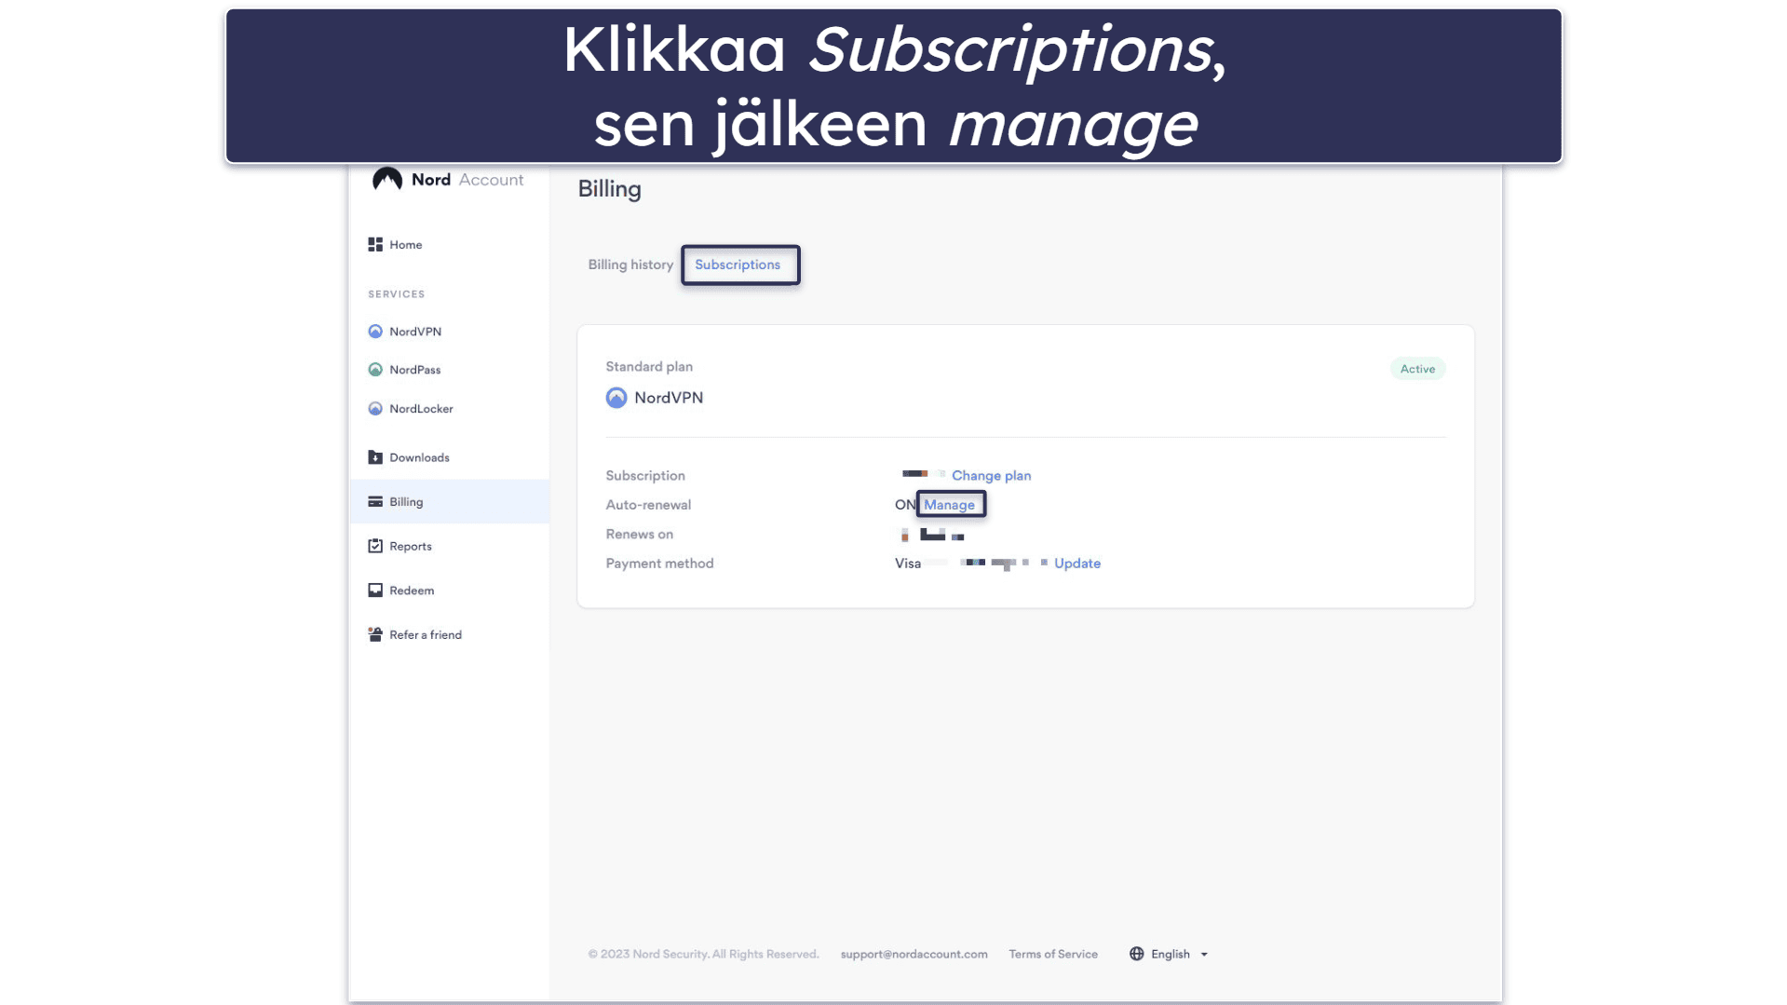Click the Nord Account logo
The image size is (1787, 1005).
447,179
